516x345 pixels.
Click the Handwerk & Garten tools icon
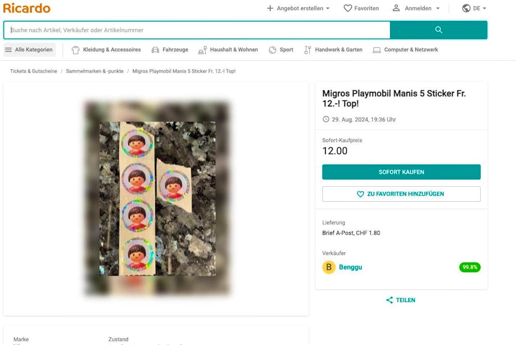(308, 50)
